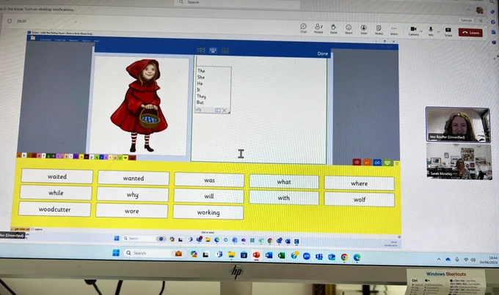Select the third page layout icon
The height and width of the screenshot is (295, 499).
point(225,51)
